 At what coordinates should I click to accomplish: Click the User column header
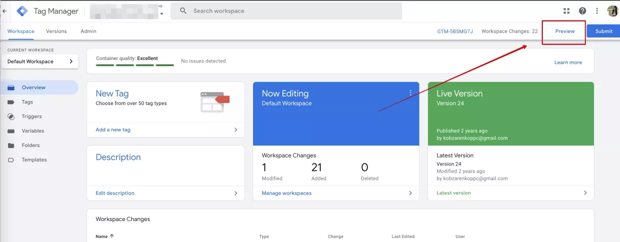click(x=460, y=236)
